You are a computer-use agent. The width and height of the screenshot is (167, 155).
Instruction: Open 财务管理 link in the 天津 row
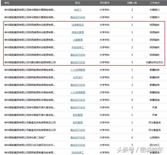78,115
